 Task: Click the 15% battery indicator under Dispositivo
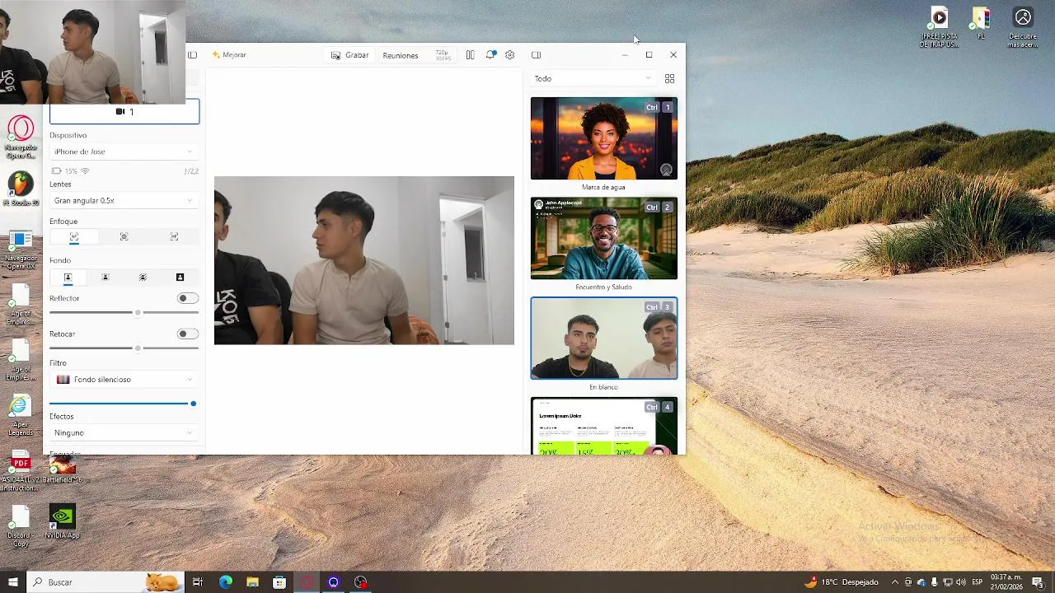[x=64, y=171]
